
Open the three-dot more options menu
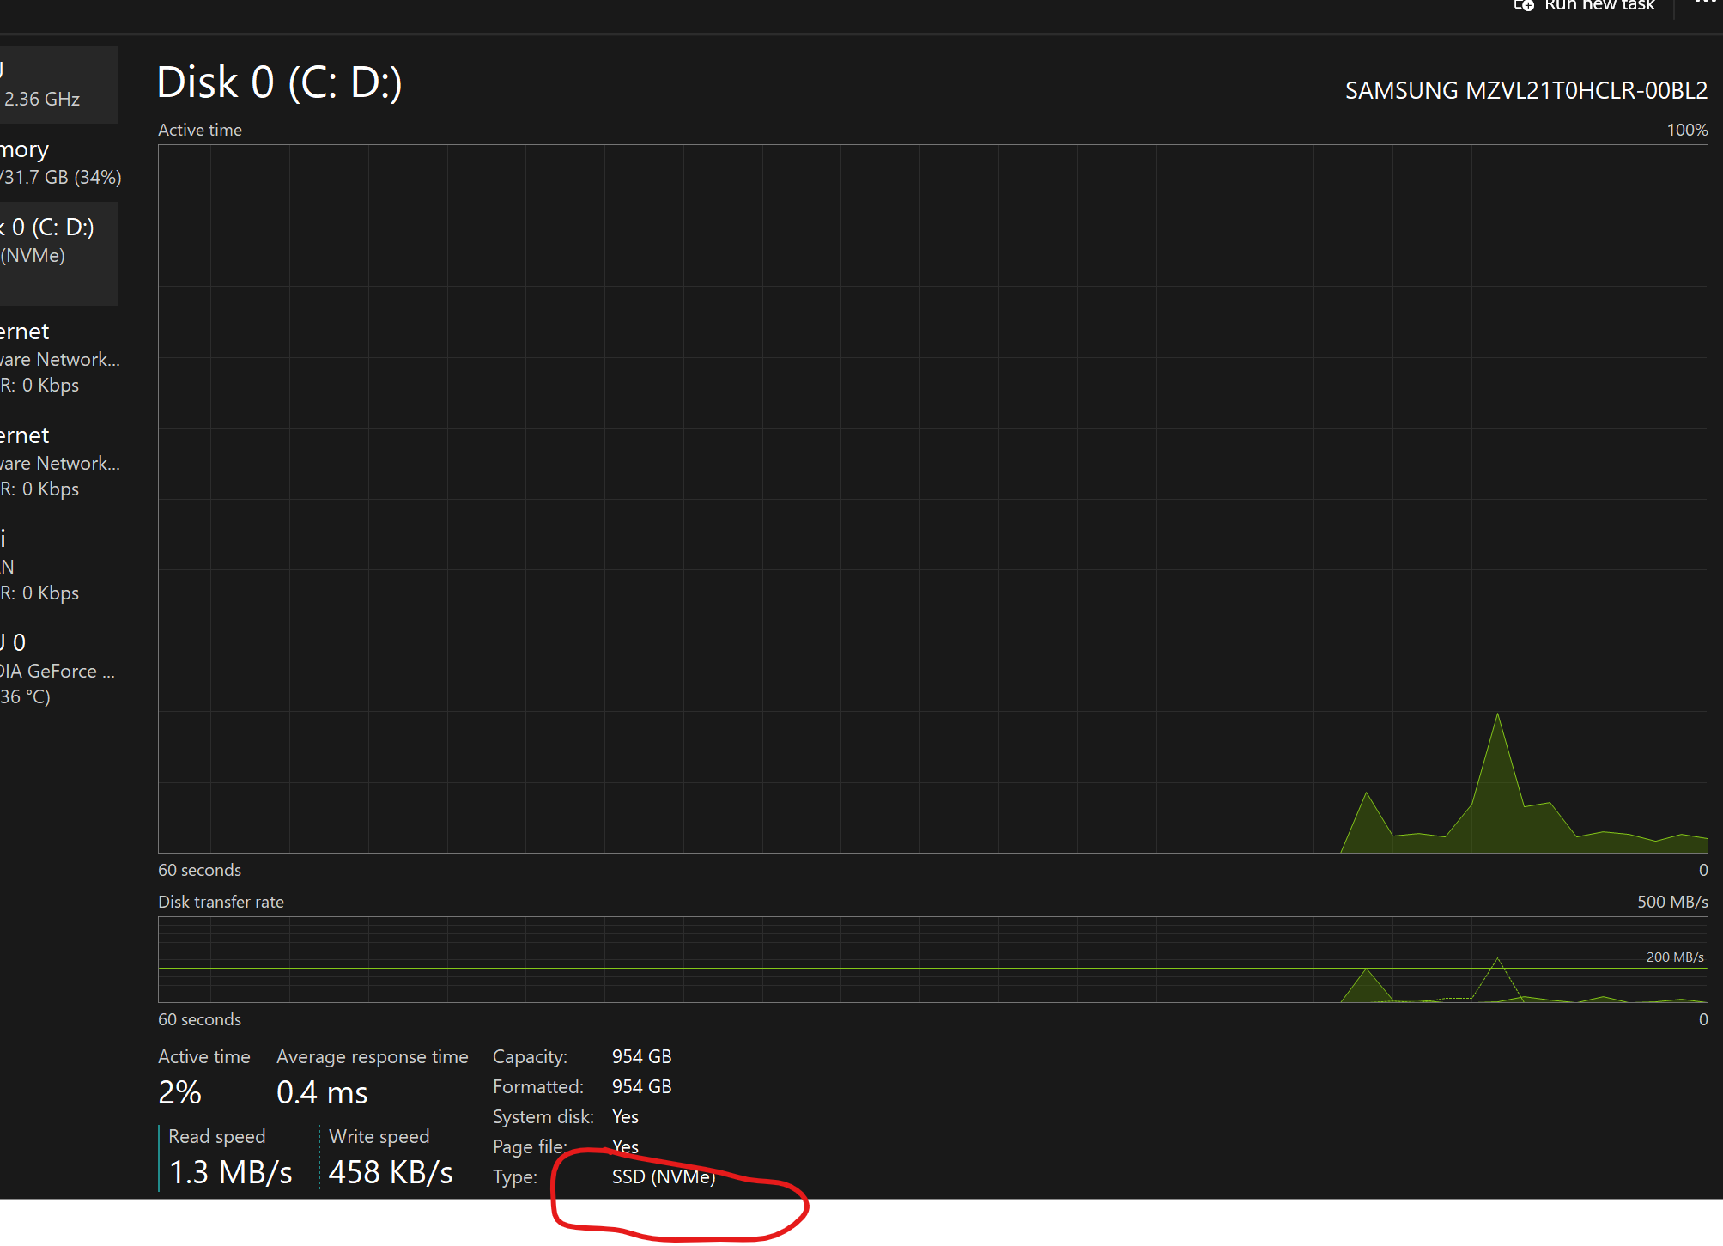pyautogui.click(x=1706, y=3)
